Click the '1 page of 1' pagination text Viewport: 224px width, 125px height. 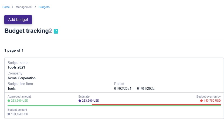click(x=14, y=50)
